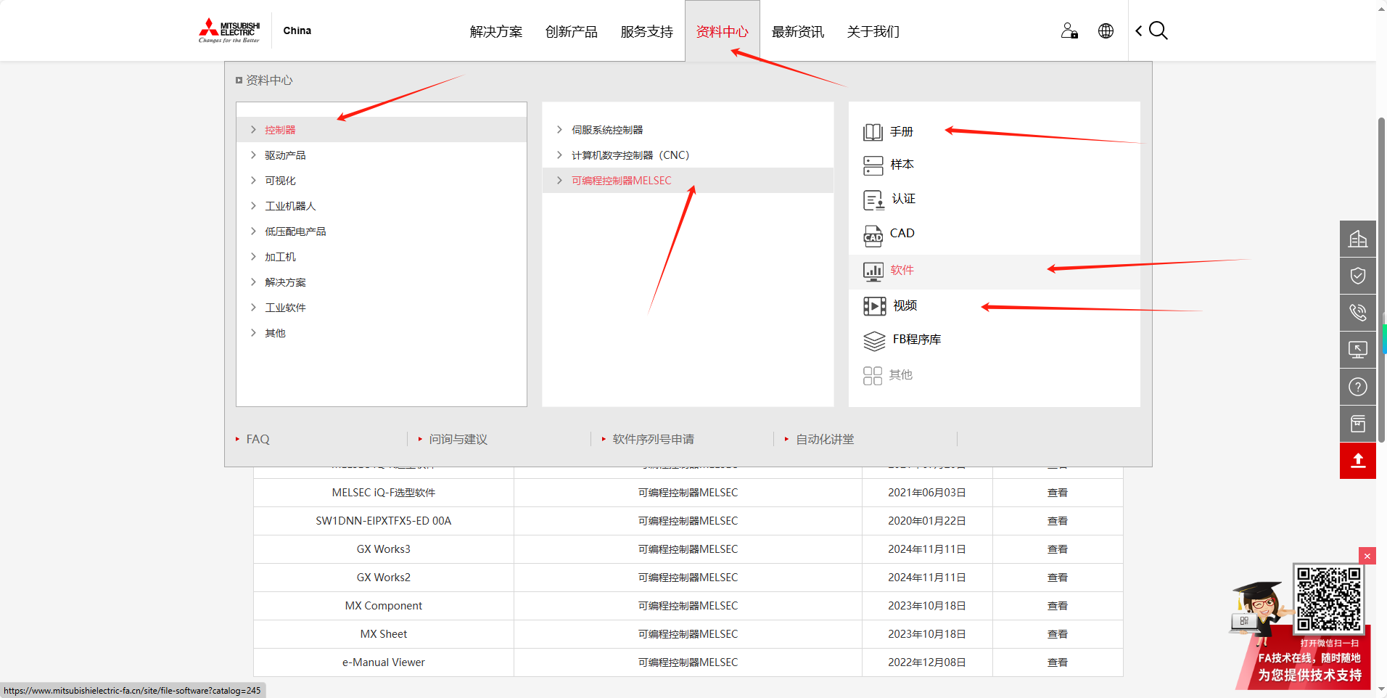Expand 其他 category in left list
The height and width of the screenshot is (698, 1387).
click(382, 333)
